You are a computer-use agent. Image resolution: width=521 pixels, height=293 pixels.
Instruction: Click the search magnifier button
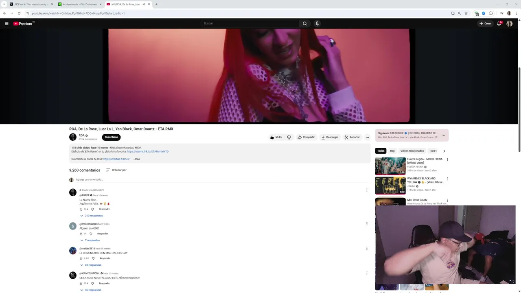click(304, 24)
